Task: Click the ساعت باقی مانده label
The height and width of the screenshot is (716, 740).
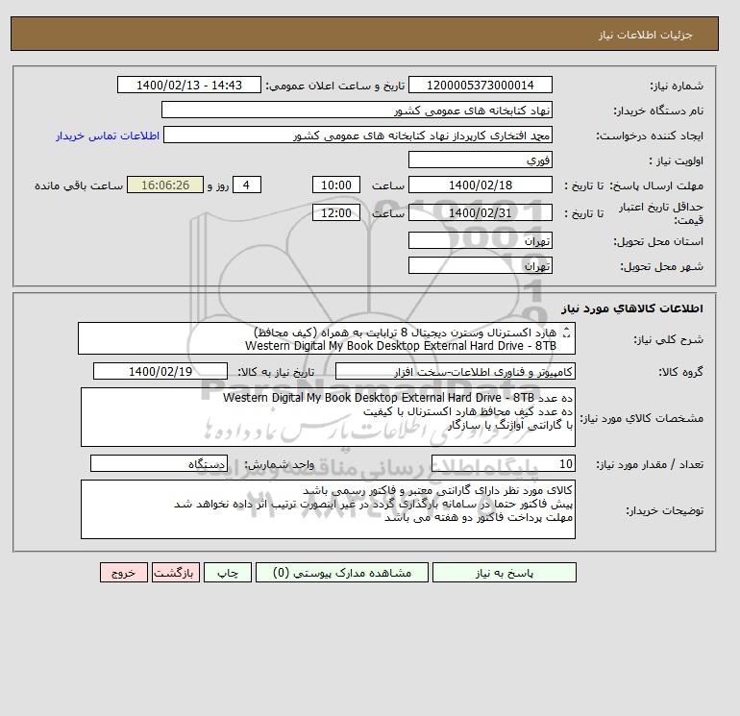Action: point(79,185)
